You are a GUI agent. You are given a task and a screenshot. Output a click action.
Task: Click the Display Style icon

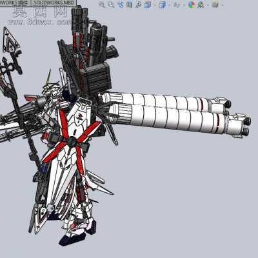(x=162, y=5)
